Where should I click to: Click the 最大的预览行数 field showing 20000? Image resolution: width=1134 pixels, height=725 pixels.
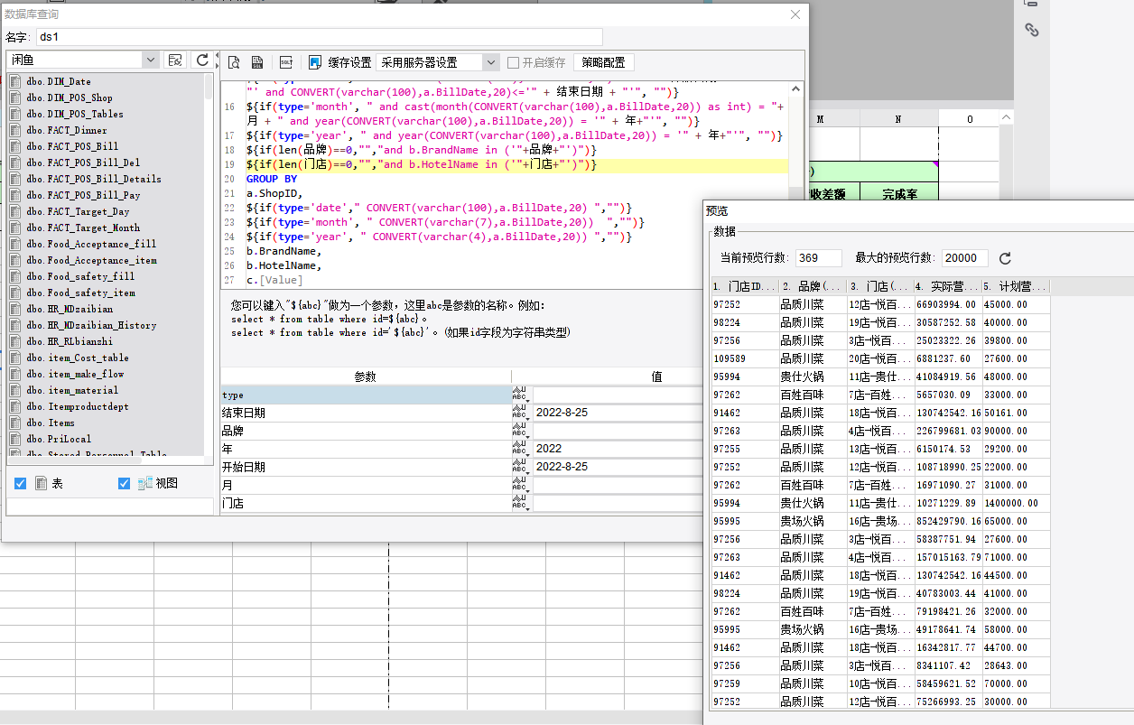coord(963,258)
